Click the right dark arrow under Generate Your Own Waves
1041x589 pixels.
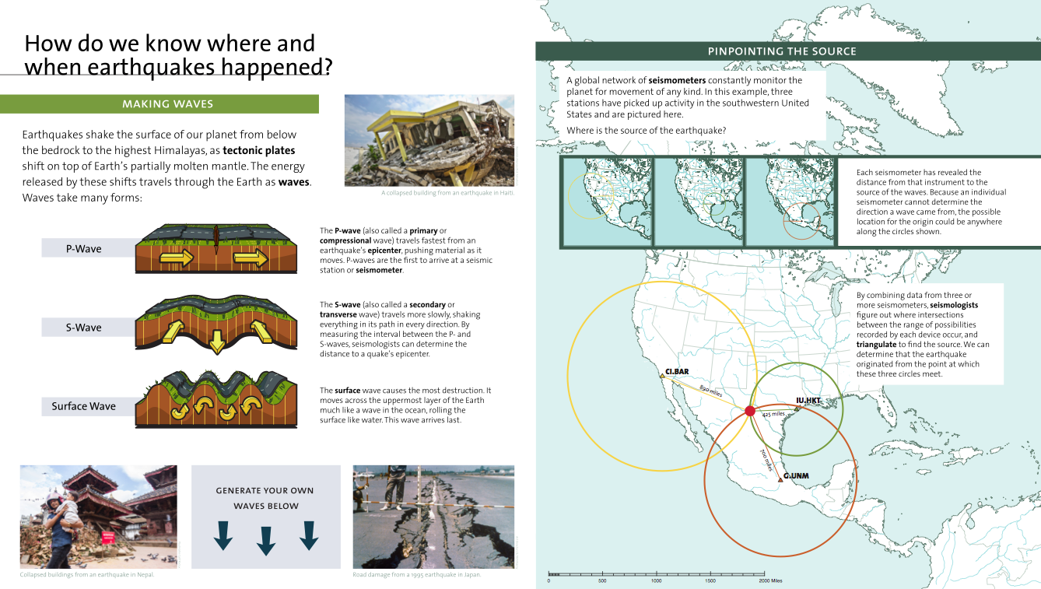point(309,536)
